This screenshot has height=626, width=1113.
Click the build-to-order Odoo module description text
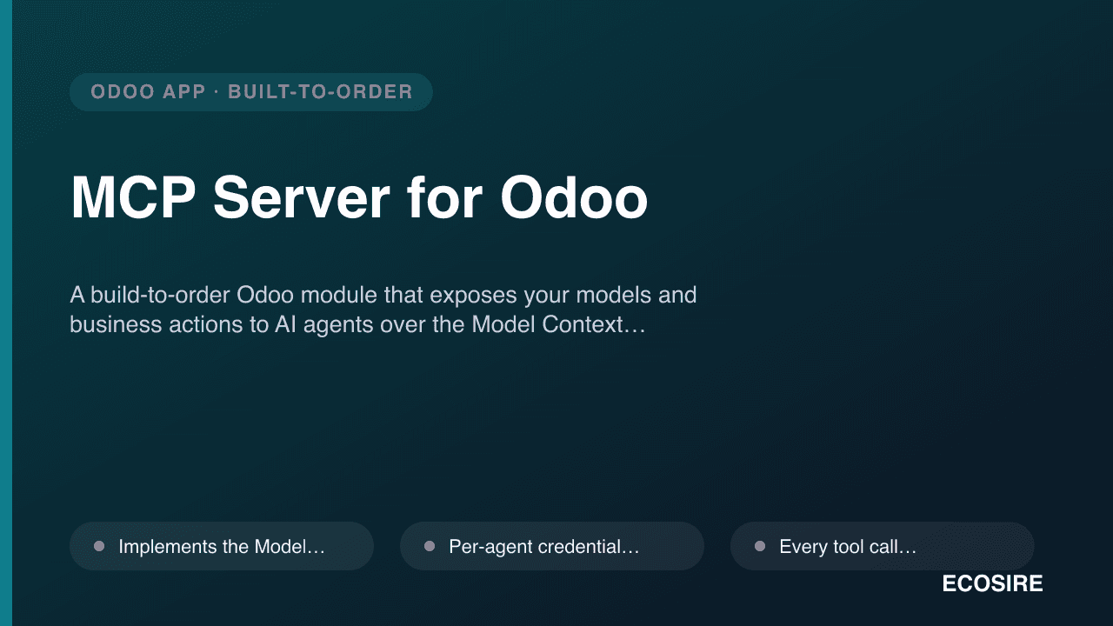(x=383, y=310)
